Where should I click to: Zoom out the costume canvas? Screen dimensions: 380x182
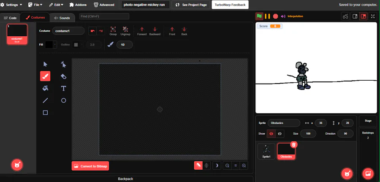click(x=227, y=166)
